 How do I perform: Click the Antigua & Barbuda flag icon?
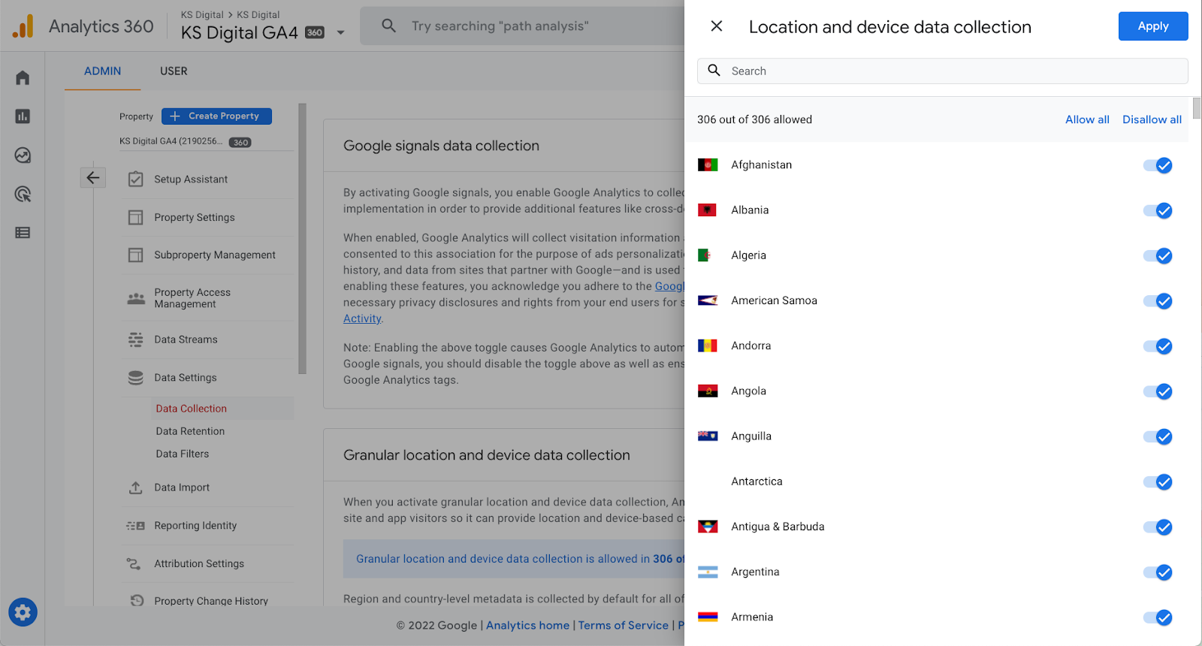[x=708, y=527]
